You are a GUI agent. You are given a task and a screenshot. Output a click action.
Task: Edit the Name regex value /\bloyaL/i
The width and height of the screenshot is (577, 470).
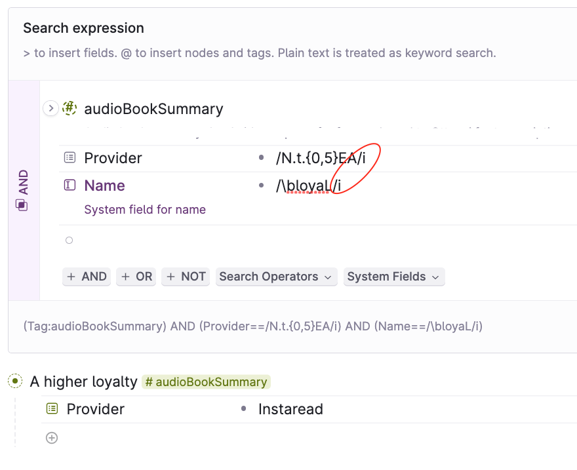[308, 186]
